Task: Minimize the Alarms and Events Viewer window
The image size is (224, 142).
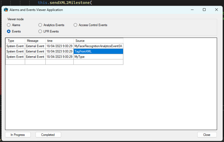Action: coord(192,10)
